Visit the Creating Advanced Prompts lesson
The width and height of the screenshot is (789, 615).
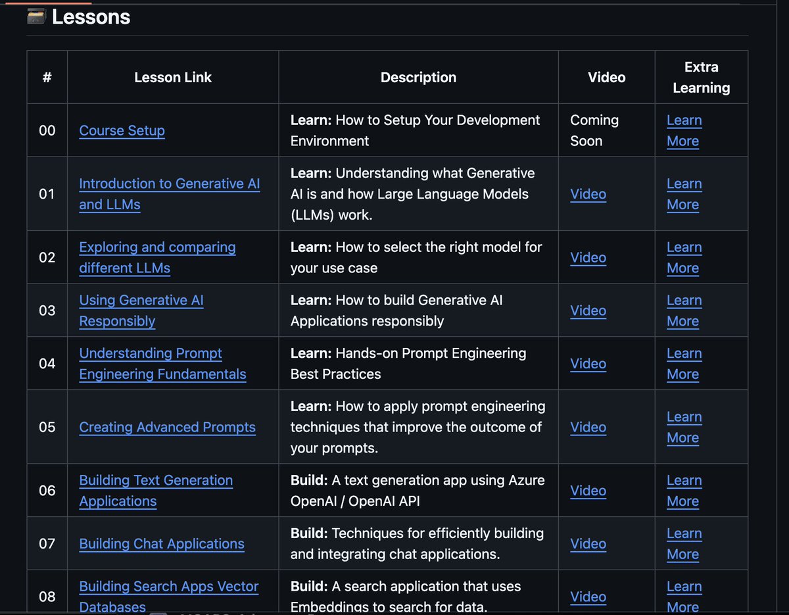[x=167, y=427]
